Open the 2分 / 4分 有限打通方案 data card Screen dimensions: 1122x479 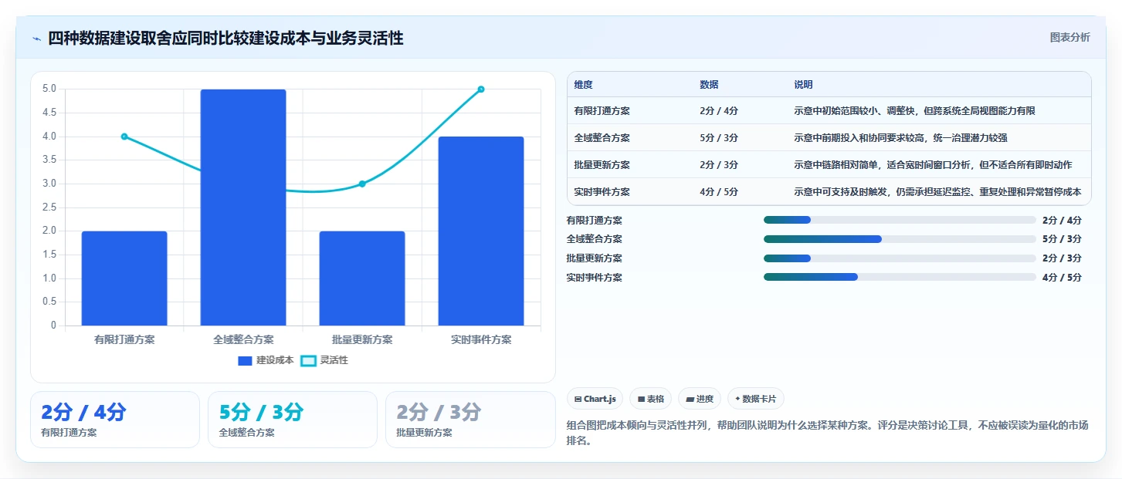(x=115, y=420)
